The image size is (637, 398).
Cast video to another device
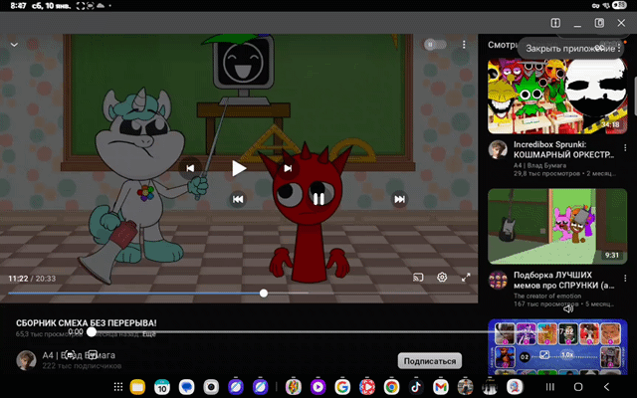418,279
